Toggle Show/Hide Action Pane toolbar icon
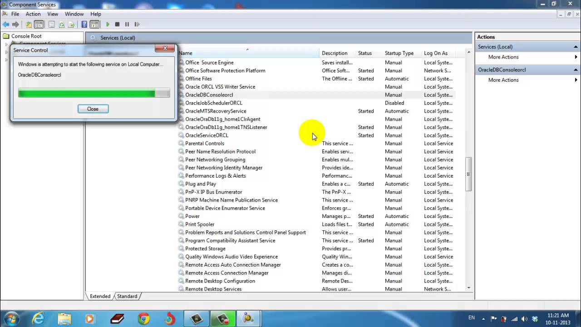The height and width of the screenshot is (327, 581). pos(94,25)
